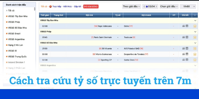Open odds table icon for Gil Vicente match
The image size is (199, 99).
[187, 48]
